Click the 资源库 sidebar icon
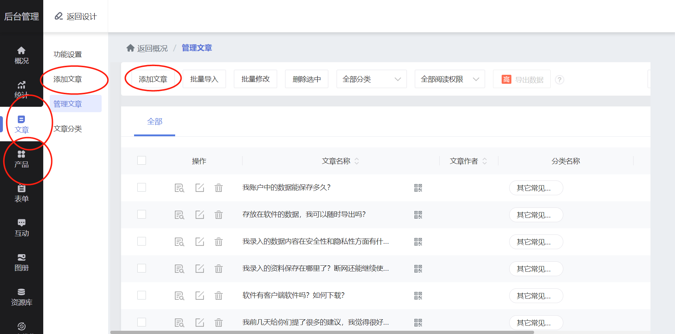The height and width of the screenshot is (334, 675). point(22,296)
